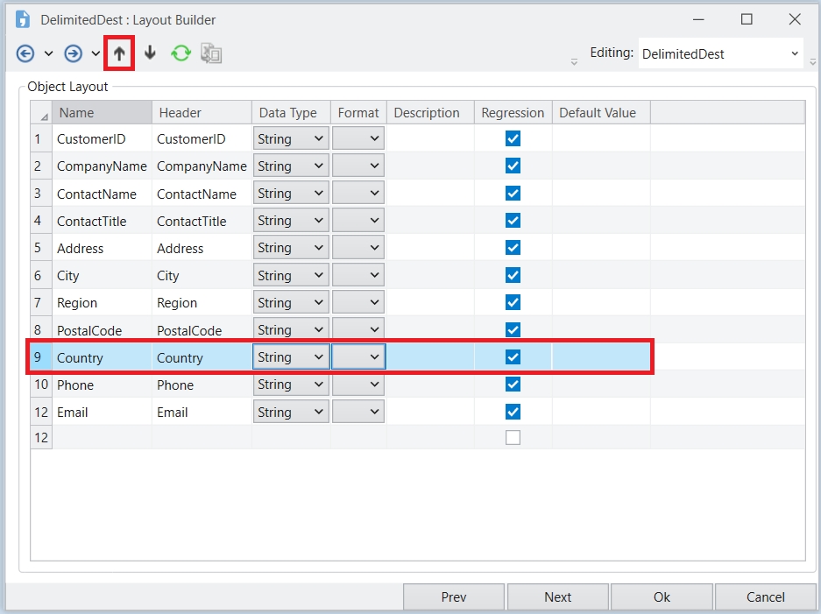Expand Format dropdown for Phone row
Screen dimensions: 821x614
click(358, 385)
